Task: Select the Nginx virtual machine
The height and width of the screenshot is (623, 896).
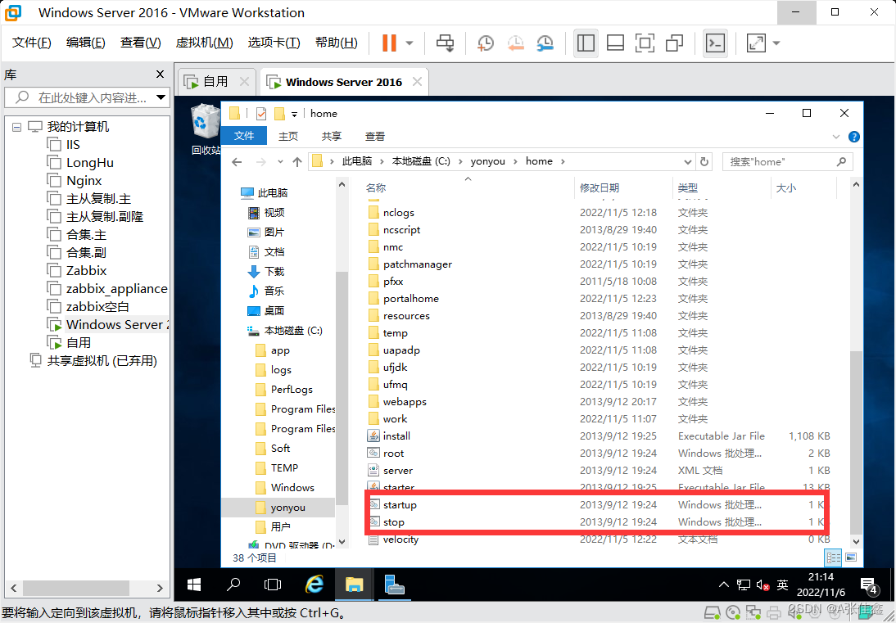Action: click(x=84, y=181)
